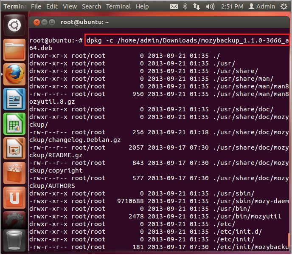This screenshot has width=292, height=255.
Task: Open Ubuntu Software Center shopping bag icon
Action: (x=14, y=173)
